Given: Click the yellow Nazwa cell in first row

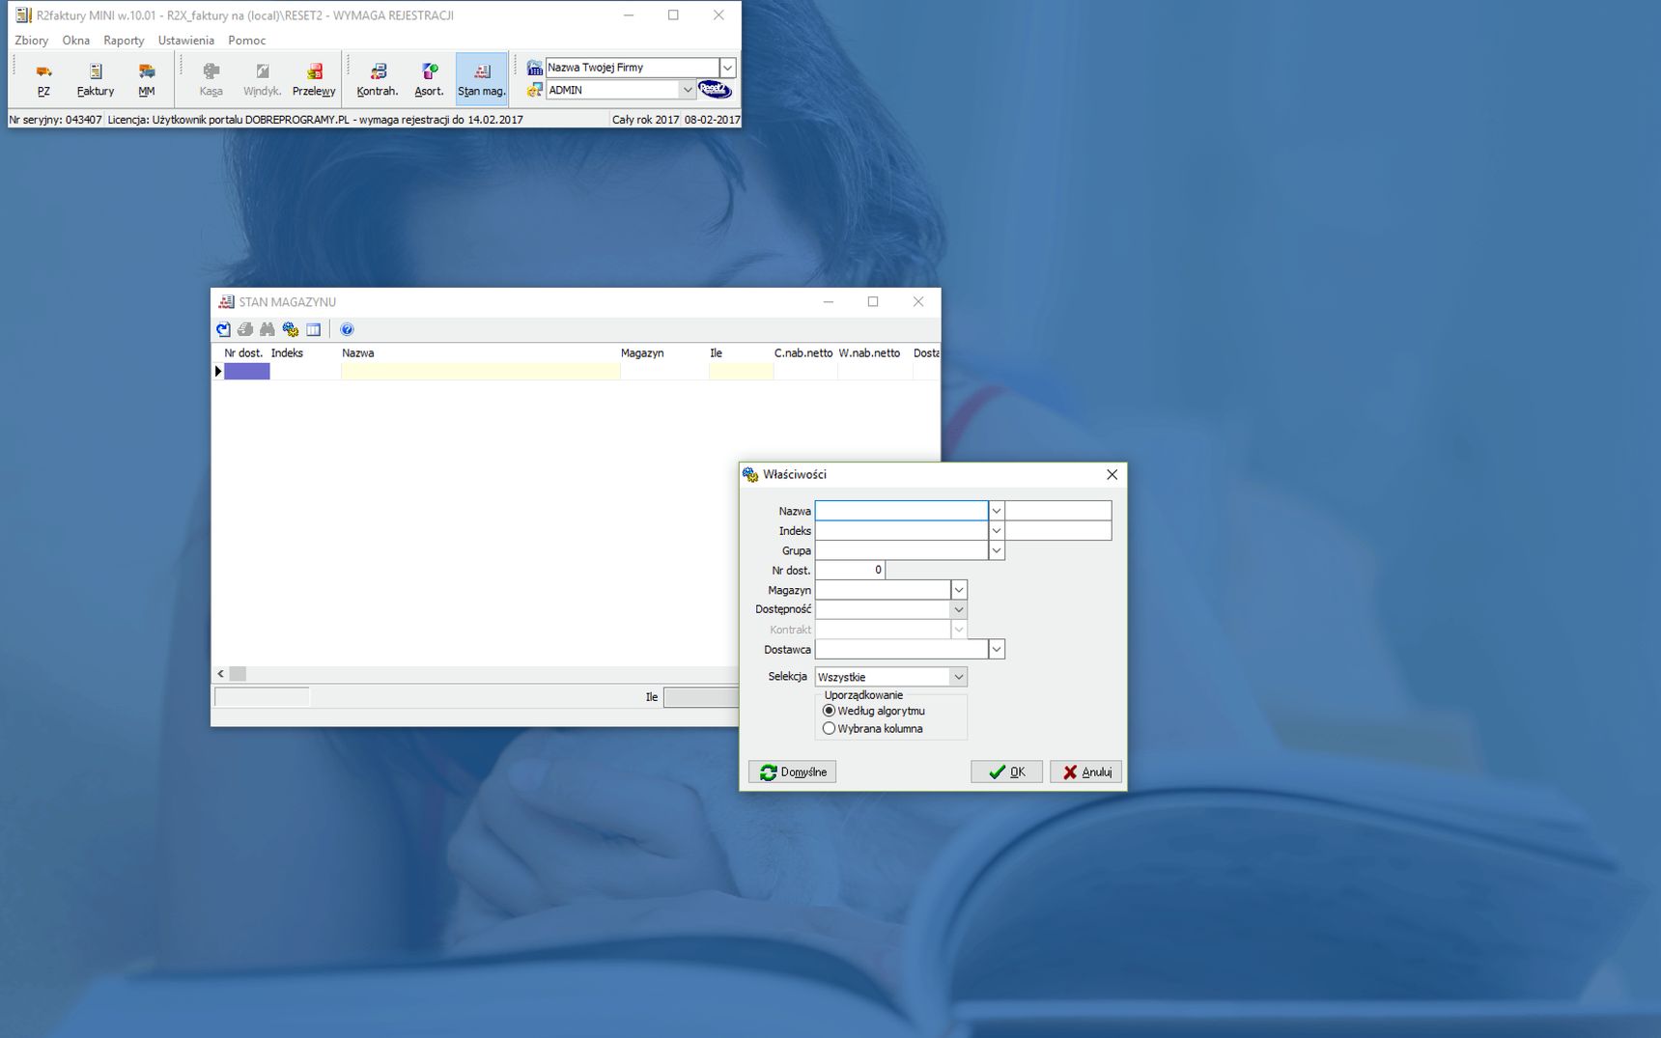Looking at the screenshot, I should coord(480,372).
